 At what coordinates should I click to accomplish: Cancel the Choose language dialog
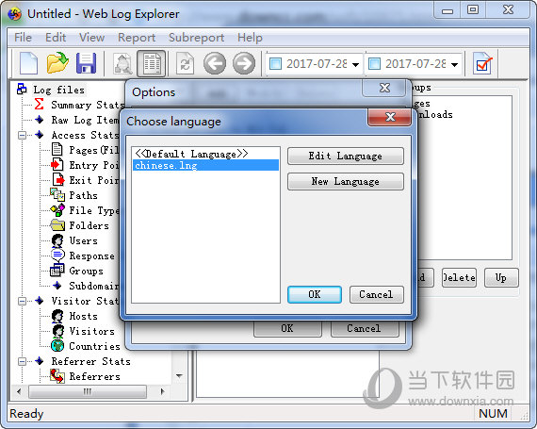(x=377, y=294)
